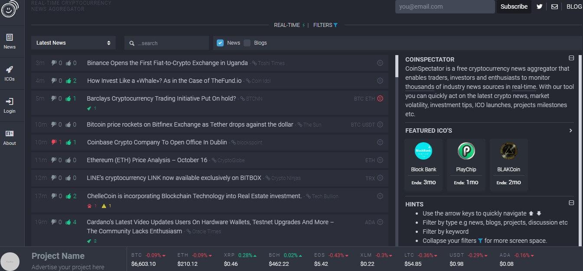
Task: Uncheck the News checkbox
Action: point(220,42)
